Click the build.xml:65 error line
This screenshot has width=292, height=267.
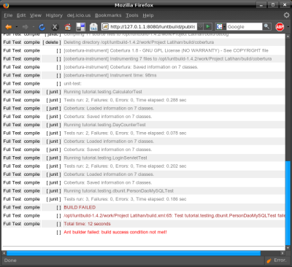174,215
